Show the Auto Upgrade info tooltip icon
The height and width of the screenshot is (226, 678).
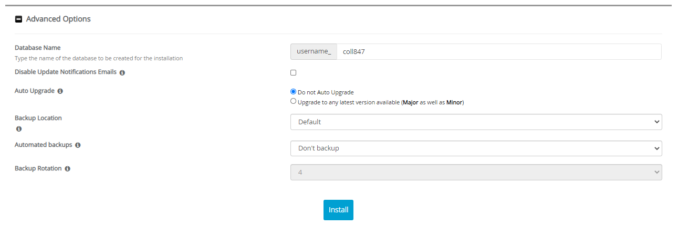point(60,91)
